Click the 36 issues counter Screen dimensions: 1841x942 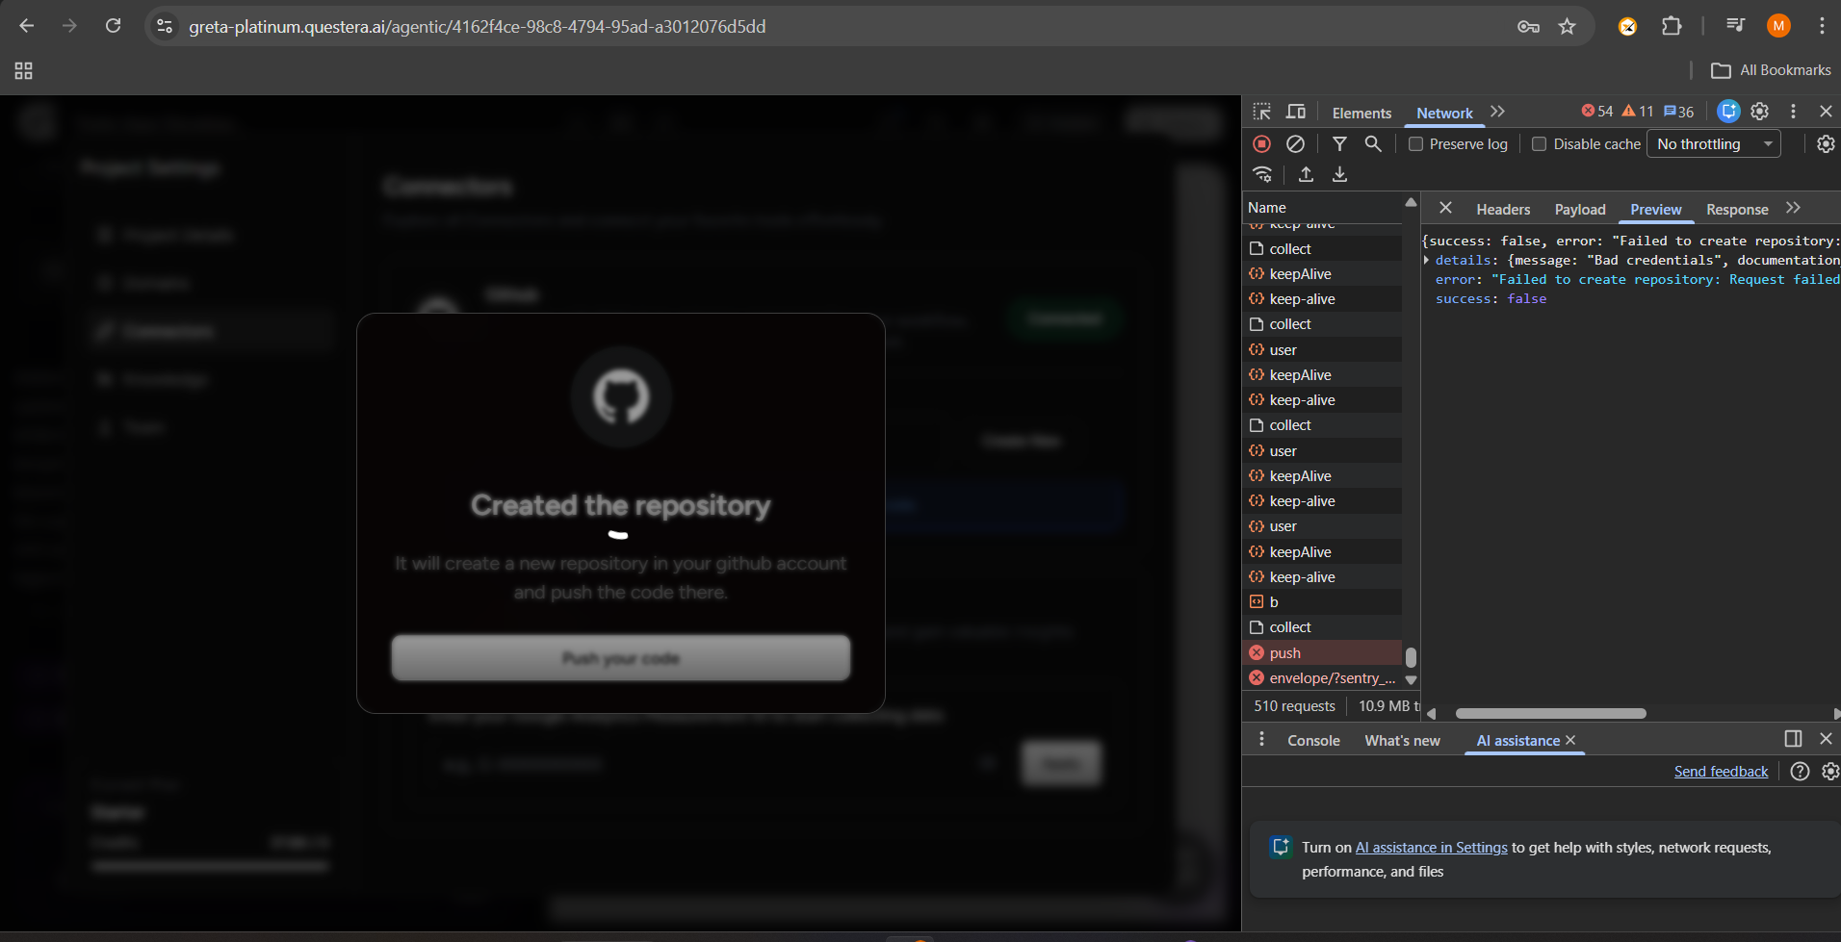coord(1678,112)
